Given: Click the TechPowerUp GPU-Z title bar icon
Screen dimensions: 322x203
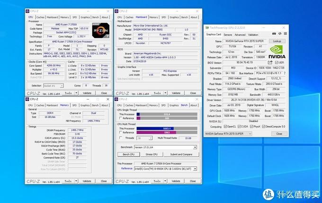Looking at the screenshot, I should pyautogui.click(x=207, y=28).
